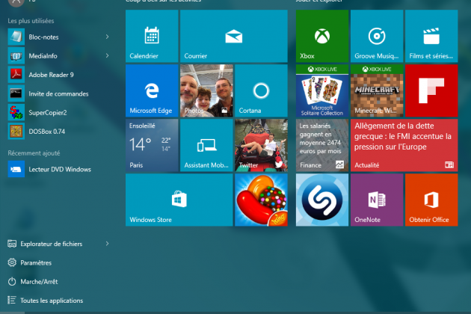Open Groove Musique tile
471x314 pixels.
click(x=377, y=36)
